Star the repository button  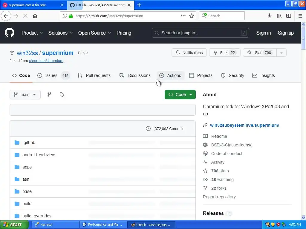coord(260,52)
